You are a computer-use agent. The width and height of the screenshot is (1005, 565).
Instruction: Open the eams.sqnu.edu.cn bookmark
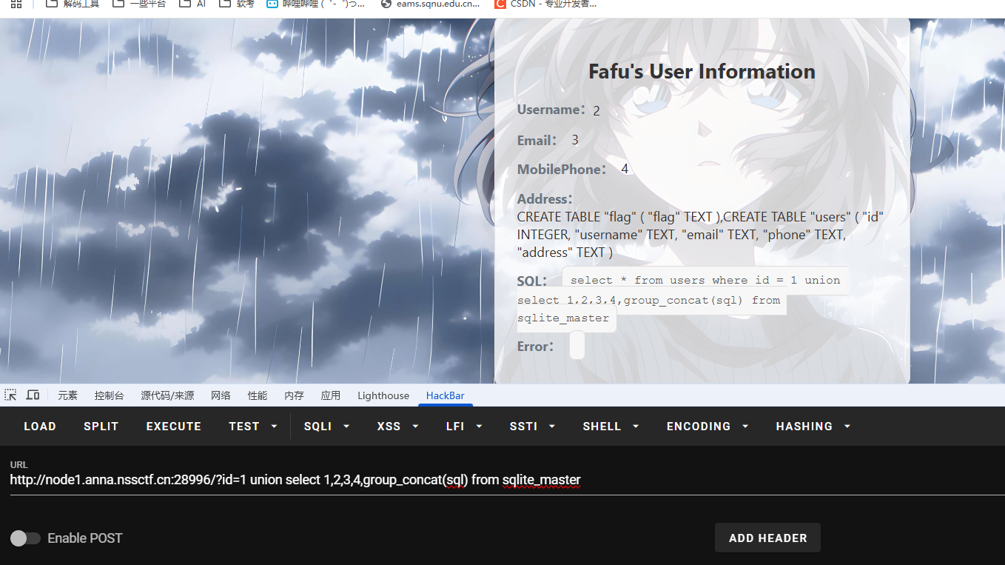click(430, 4)
